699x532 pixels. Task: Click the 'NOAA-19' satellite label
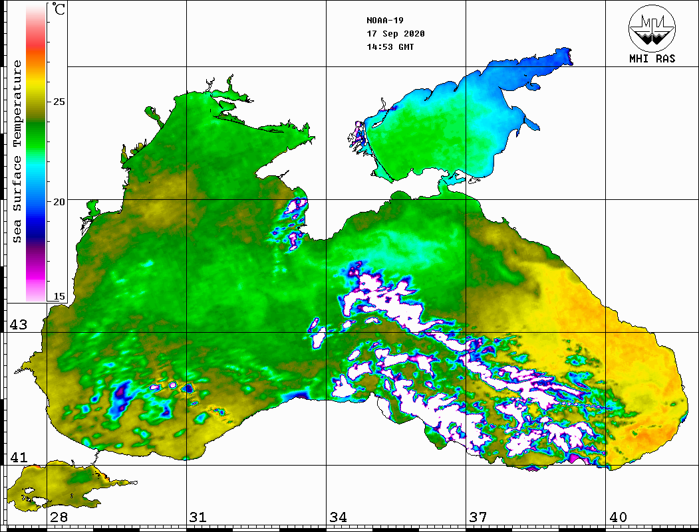(x=385, y=21)
